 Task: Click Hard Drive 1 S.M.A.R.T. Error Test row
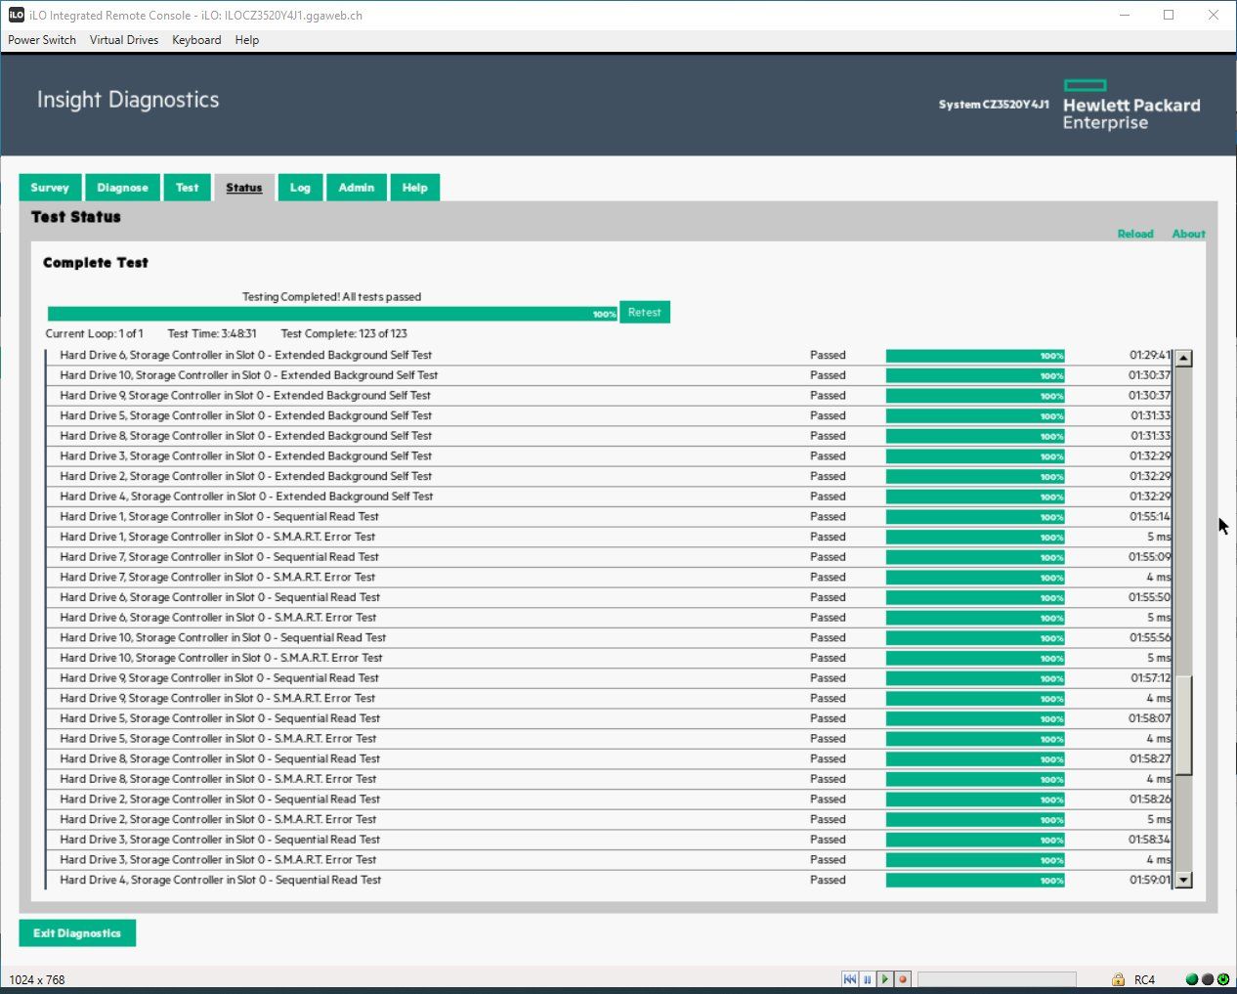tap(610, 537)
